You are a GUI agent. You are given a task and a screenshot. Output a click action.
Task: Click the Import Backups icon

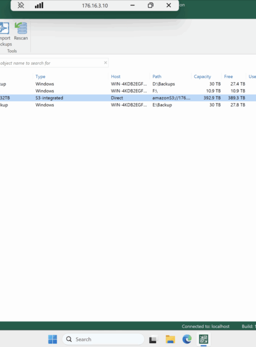(5, 34)
